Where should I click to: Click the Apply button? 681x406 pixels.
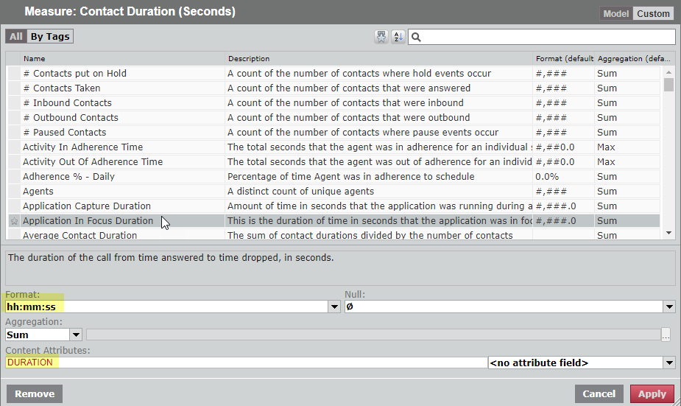652,394
